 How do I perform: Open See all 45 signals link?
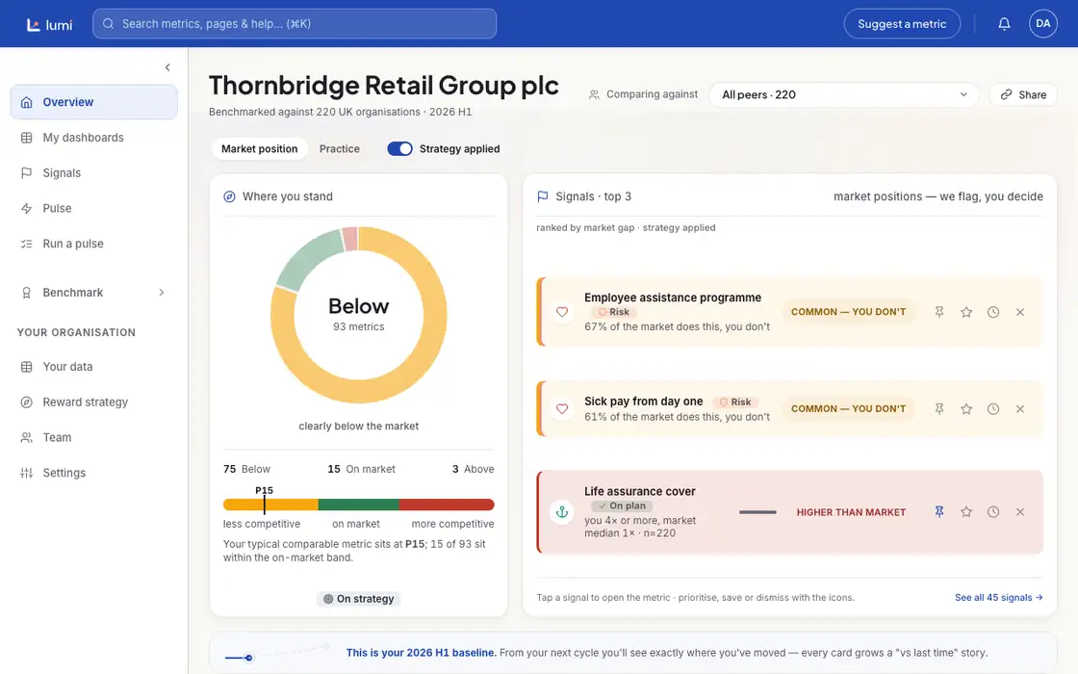(998, 598)
